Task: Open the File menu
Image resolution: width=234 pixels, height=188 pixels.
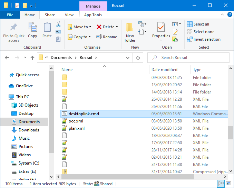Action: [10, 15]
